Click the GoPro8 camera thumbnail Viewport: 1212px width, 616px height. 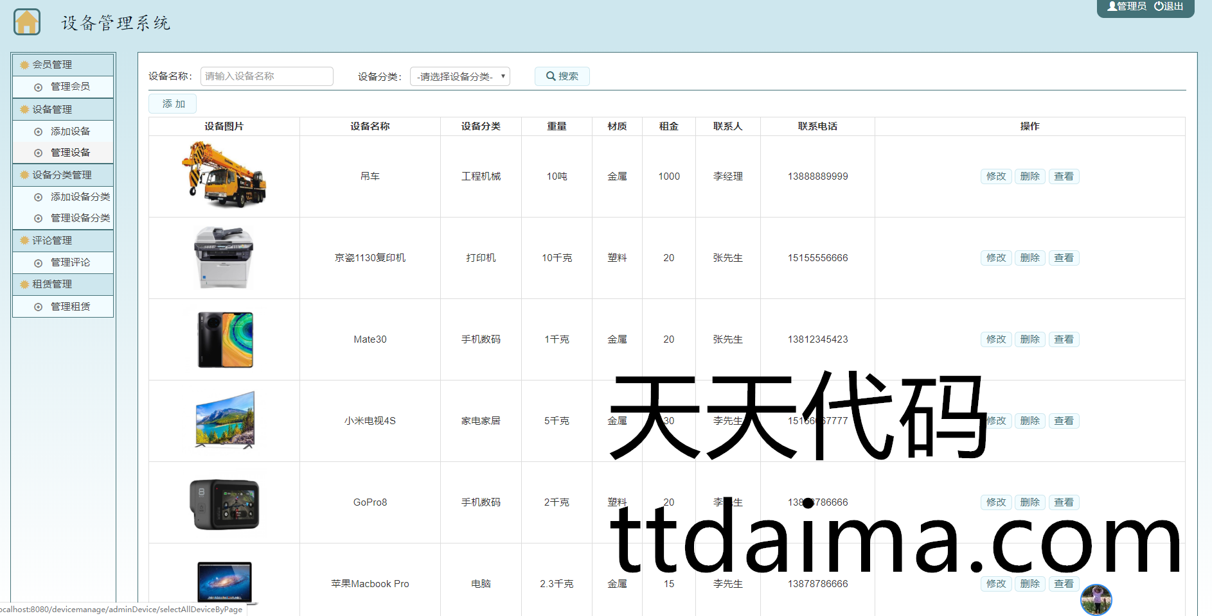pyautogui.click(x=224, y=504)
